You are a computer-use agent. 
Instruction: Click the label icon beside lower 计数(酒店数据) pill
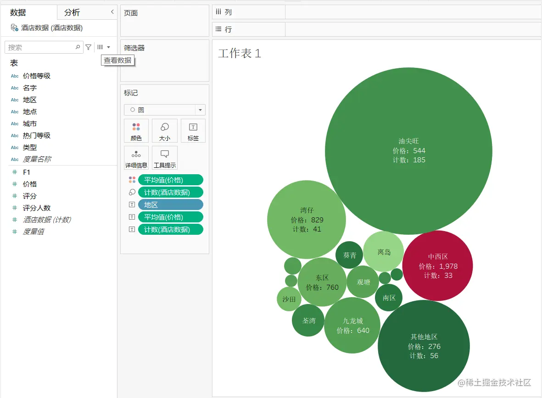(132, 229)
